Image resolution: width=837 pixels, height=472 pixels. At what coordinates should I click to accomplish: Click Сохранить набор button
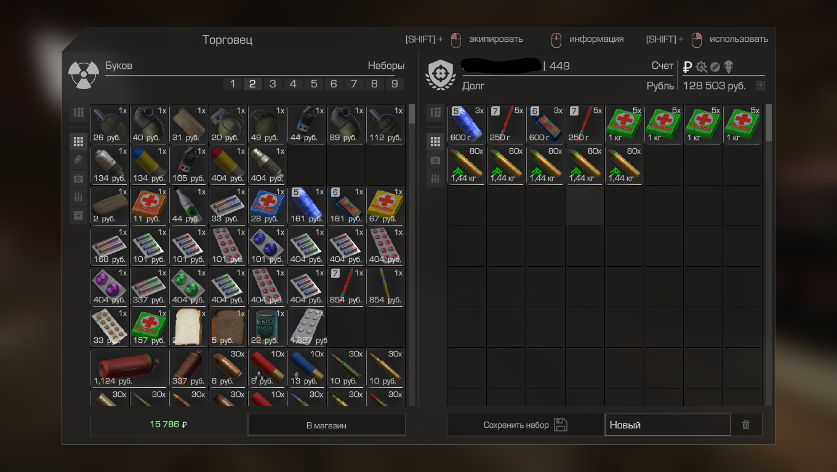pyautogui.click(x=526, y=425)
